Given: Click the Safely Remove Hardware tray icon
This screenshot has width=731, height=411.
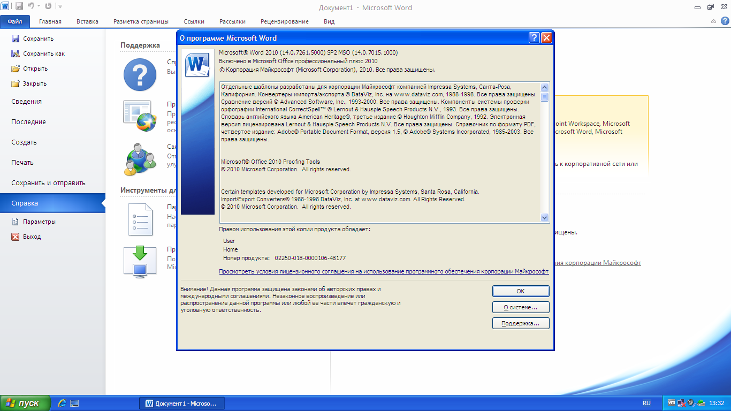Looking at the screenshot, I should [x=700, y=403].
